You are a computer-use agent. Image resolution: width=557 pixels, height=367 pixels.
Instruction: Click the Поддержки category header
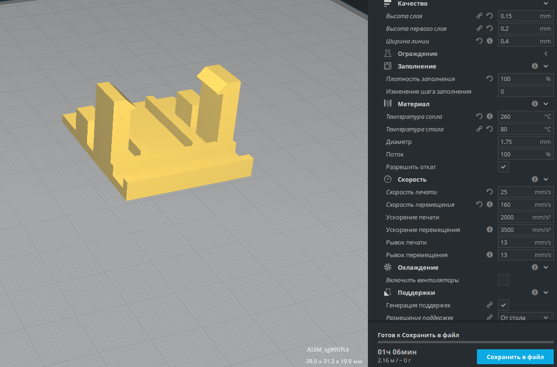[416, 292]
